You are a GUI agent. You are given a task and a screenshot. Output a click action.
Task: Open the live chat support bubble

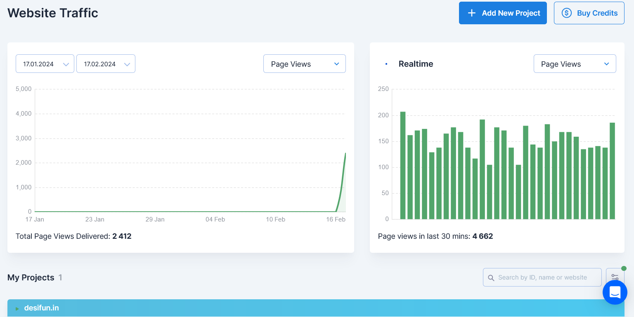click(x=615, y=292)
